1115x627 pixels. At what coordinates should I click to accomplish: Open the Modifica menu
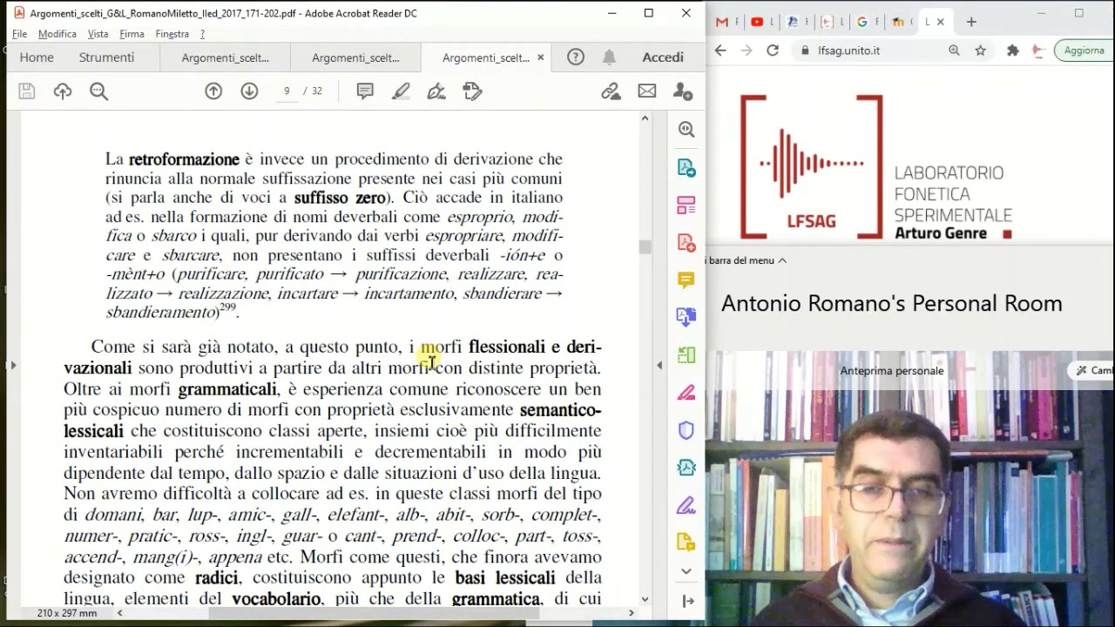(x=57, y=34)
